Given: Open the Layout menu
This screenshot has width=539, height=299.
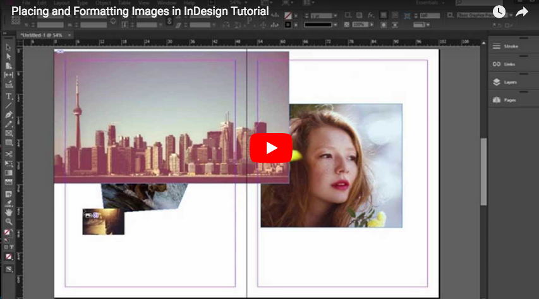Looking at the screenshot, I should point(61,3).
